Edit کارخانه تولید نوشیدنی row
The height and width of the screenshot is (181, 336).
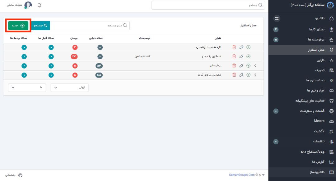click(x=241, y=47)
